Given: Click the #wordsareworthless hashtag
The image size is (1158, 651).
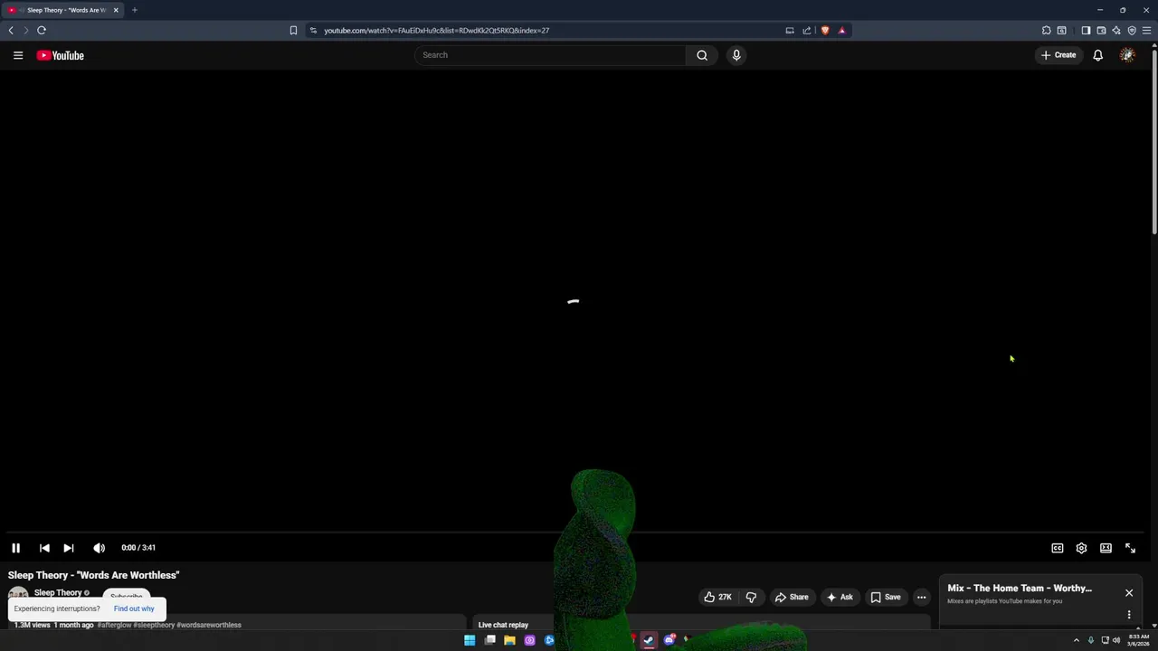Looking at the screenshot, I should (209, 625).
